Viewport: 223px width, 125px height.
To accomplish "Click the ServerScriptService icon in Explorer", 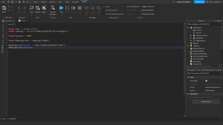I will click(191, 56).
